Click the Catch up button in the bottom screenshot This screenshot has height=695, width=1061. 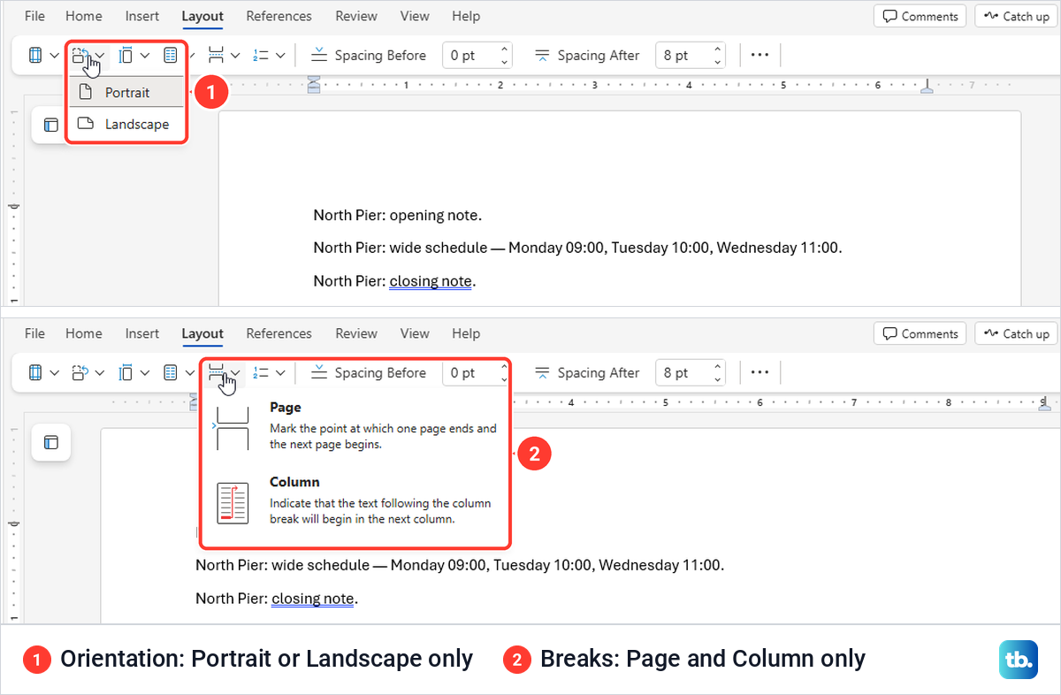(1017, 333)
